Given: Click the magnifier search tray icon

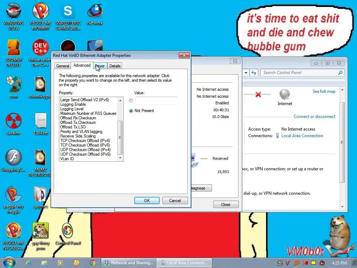Looking at the screenshot, I should pos(296,263).
